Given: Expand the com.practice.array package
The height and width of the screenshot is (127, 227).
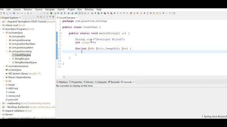Looking at the screenshot, I should point(7,40).
